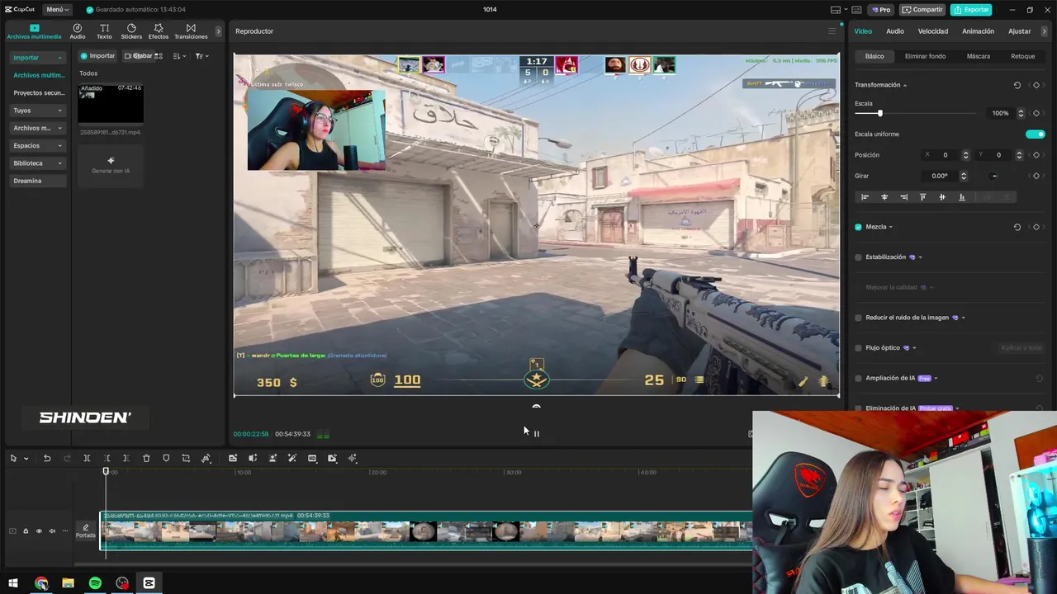
Task: Open the Windows Start menu
Action: pyautogui.click(x=13, y=583)
